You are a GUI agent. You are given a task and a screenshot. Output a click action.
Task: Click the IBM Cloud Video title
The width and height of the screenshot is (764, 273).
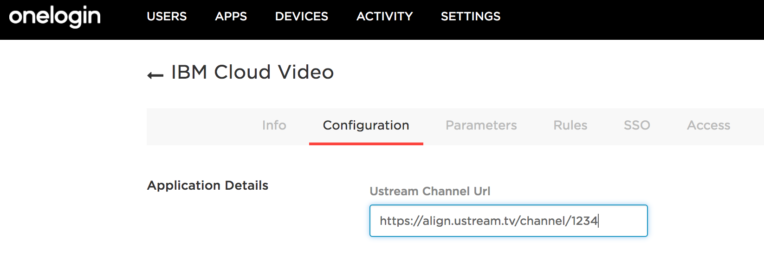click(253, 72)
